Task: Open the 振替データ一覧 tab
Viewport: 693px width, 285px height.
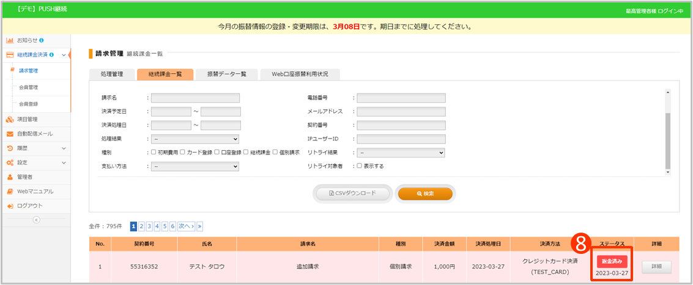Action: click(226, 74)
